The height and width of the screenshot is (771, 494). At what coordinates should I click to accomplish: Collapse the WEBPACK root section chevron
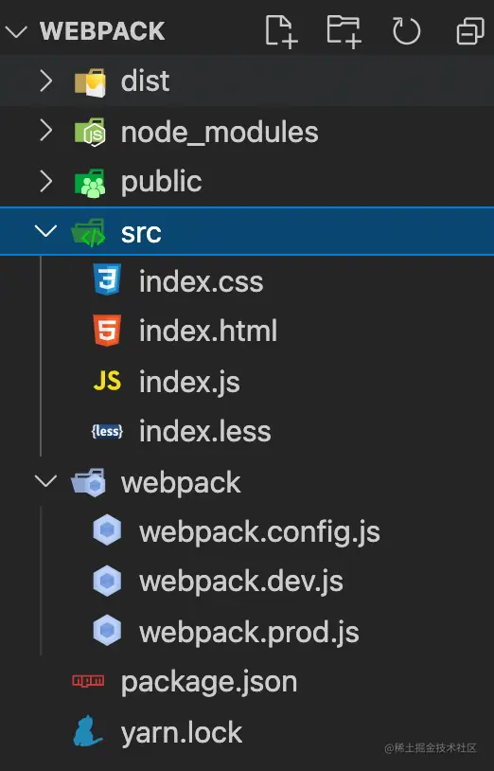(x=16, y=32)
